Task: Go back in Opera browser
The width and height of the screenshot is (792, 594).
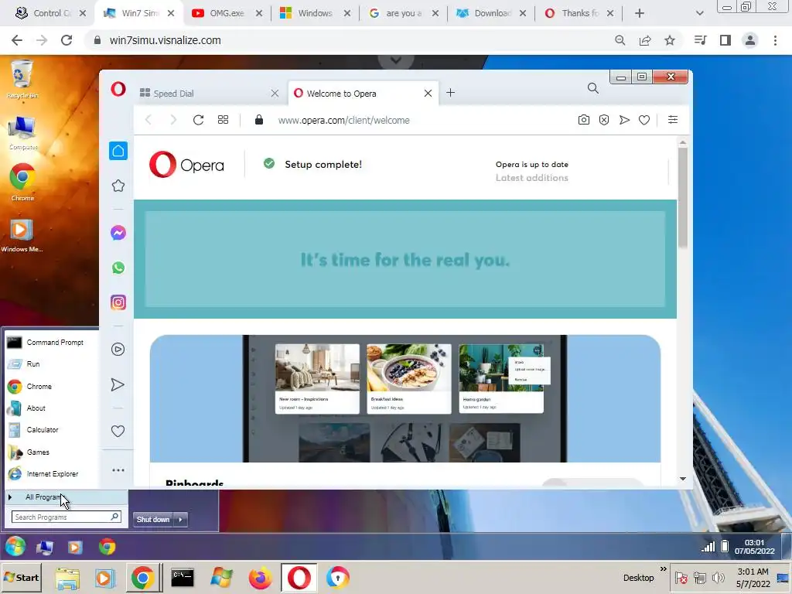Action: click(148, 120)
